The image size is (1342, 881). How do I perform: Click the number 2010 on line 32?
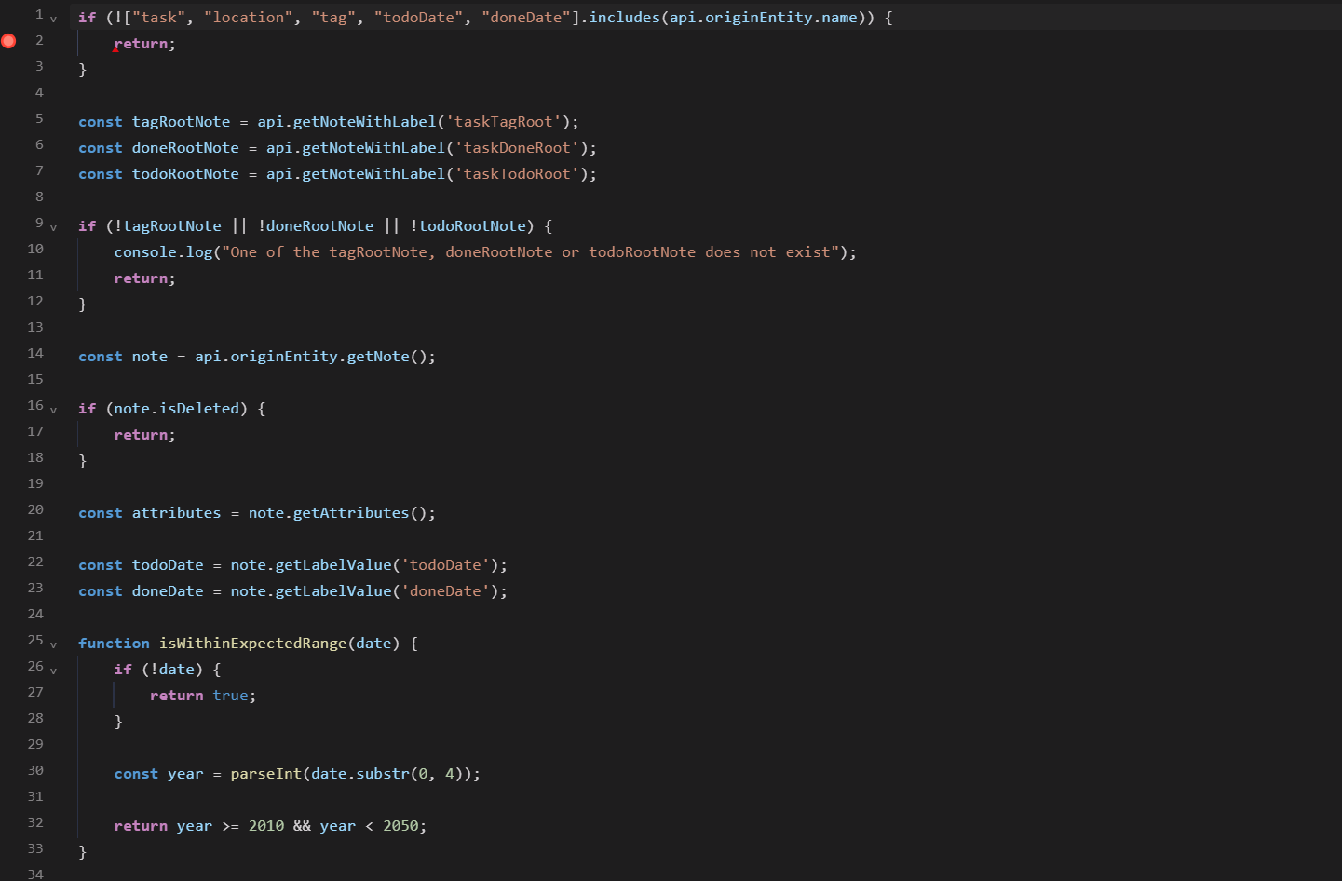[x=265, y=826]
